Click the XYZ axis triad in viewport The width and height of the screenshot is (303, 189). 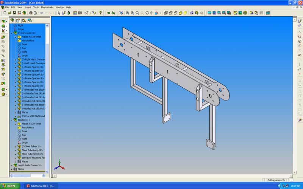tap(60, 165)
